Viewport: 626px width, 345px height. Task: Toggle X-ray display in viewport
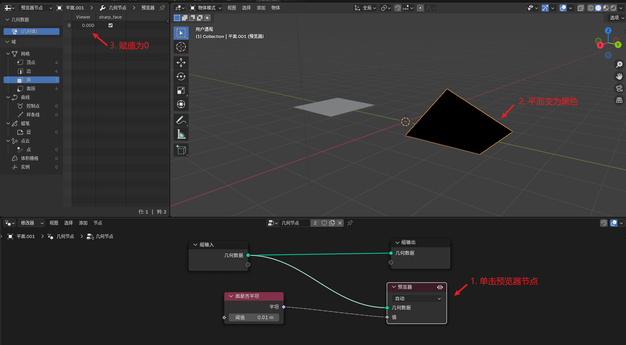[x=580, y=8]
